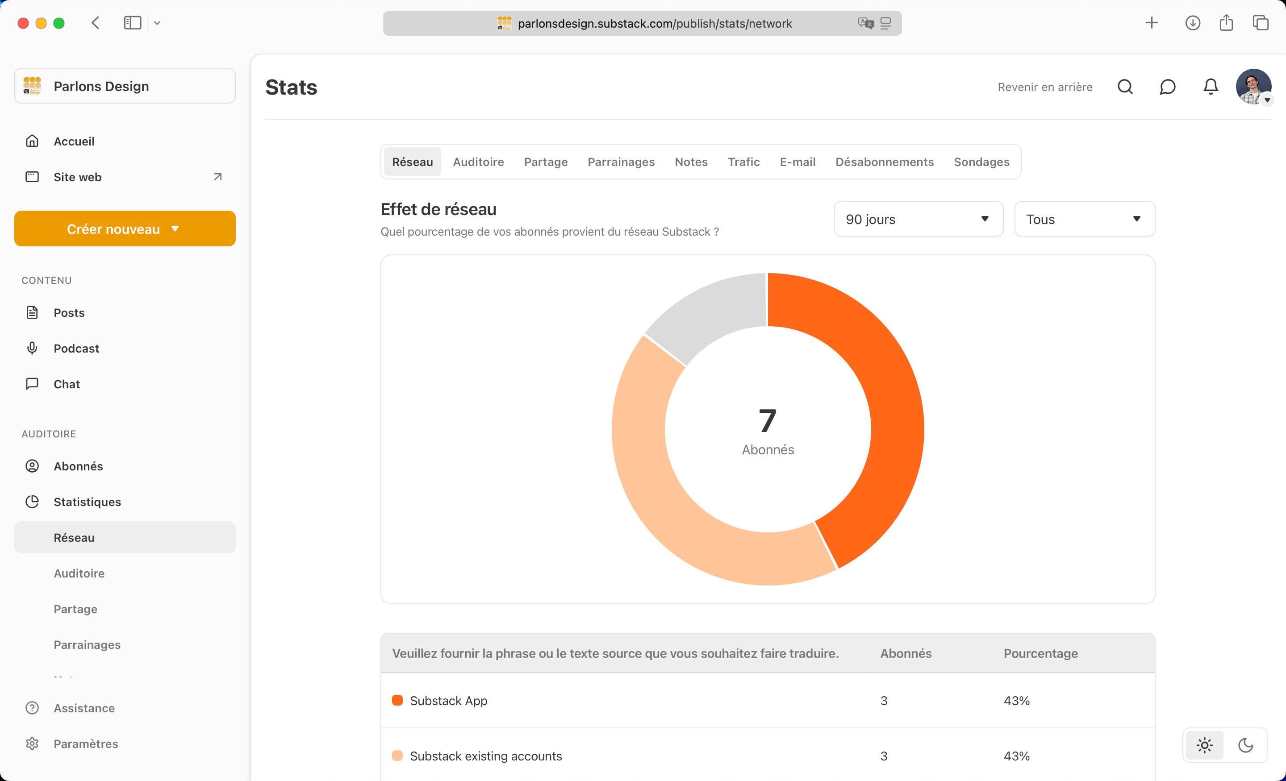Image resolution: width=1286 pixels, height=781 pixels.
Task: Switch to dark mode moon toggle
Action: click(1246, 745)
